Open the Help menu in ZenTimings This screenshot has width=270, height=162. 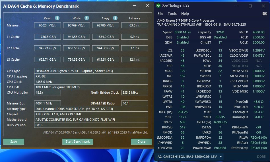click(185, 14)
